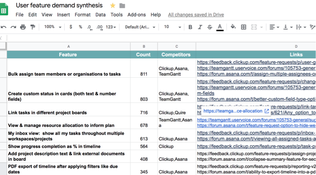Open the 'm-fields' link
The width and height of the screenshot is (316, 175).
point(206,93)
